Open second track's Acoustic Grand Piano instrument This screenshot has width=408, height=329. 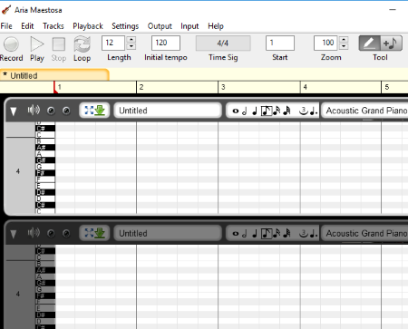point(365,233)
